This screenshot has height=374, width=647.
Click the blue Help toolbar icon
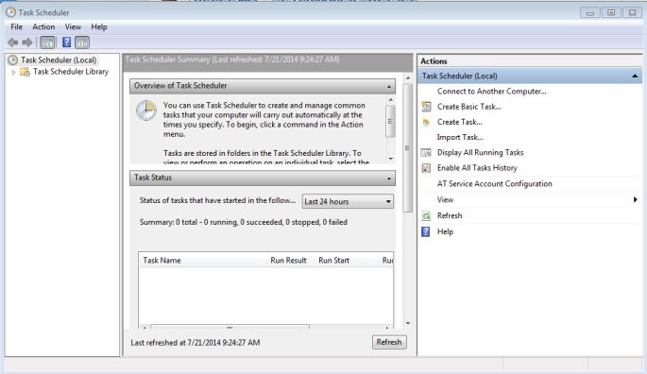tap(66, 42)
